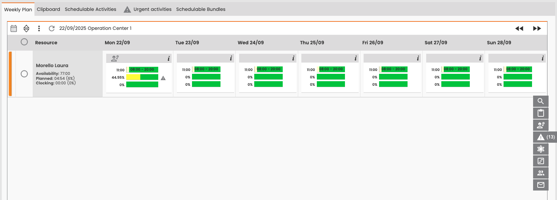Click the Thu 25/09 column header
Image resolution: width=557 pixels, height=200 pixels.
point(312,43)
